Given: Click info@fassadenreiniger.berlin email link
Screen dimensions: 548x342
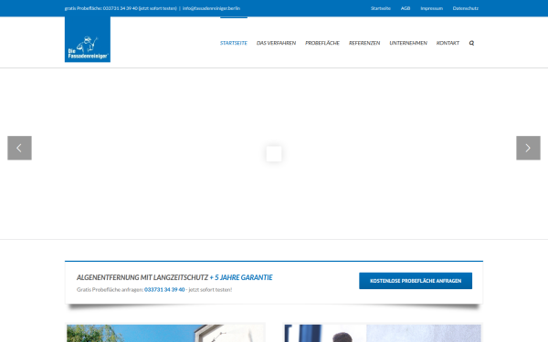Looking at the screenshot, I should point(211,8).
